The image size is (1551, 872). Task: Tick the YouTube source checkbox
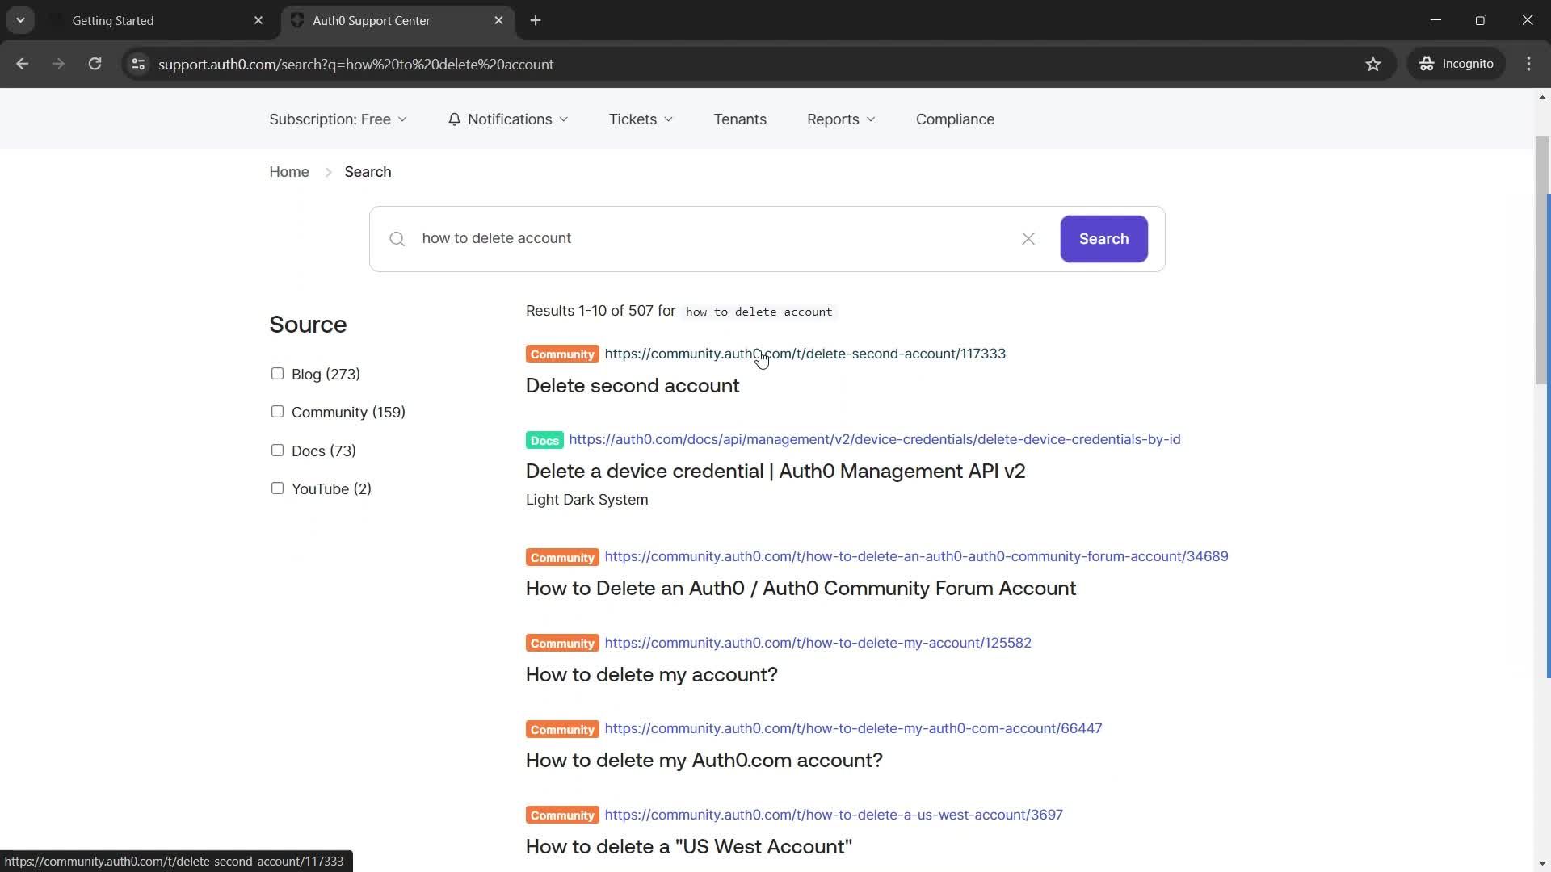[x=277, y=488]
